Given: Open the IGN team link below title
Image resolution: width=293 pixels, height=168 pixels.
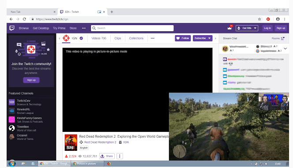Looking at the screenshot, I should 126,142.
